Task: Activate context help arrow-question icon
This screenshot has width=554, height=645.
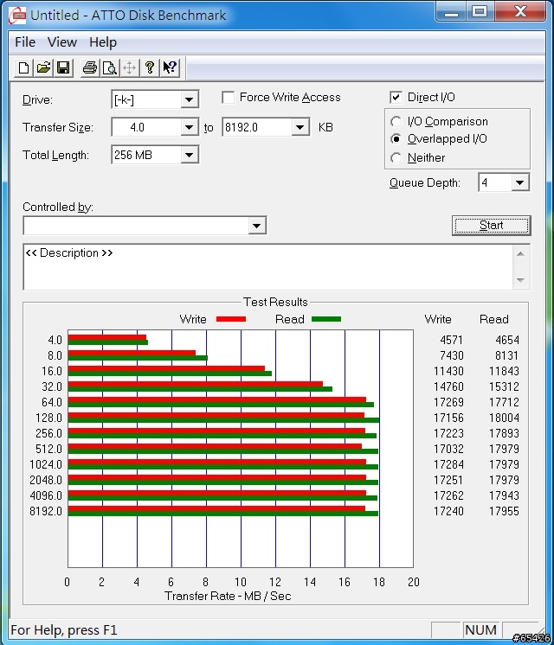Action: tap(170, 67)
